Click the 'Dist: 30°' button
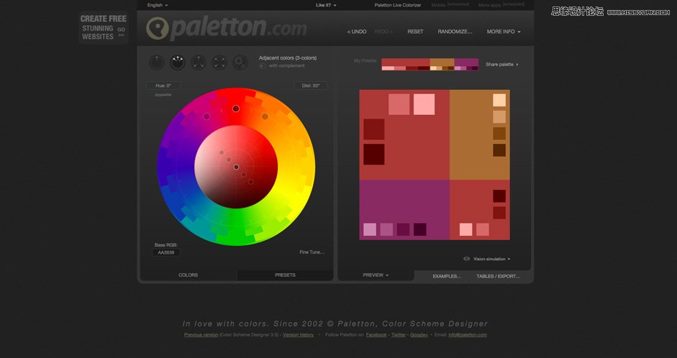 tap(311, 86)
